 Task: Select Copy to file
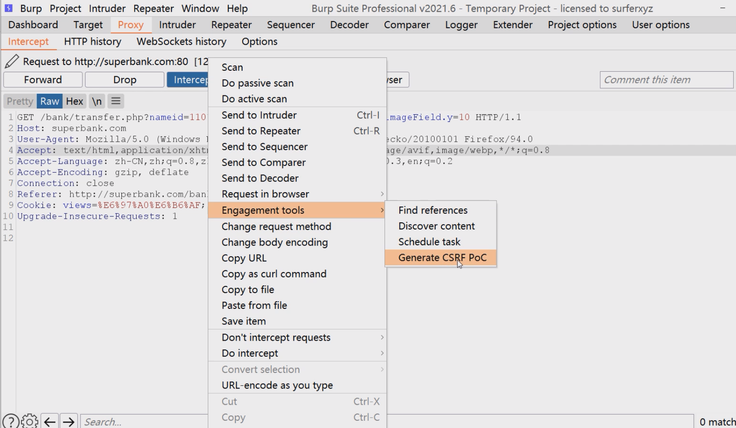[x=297, y=290]
